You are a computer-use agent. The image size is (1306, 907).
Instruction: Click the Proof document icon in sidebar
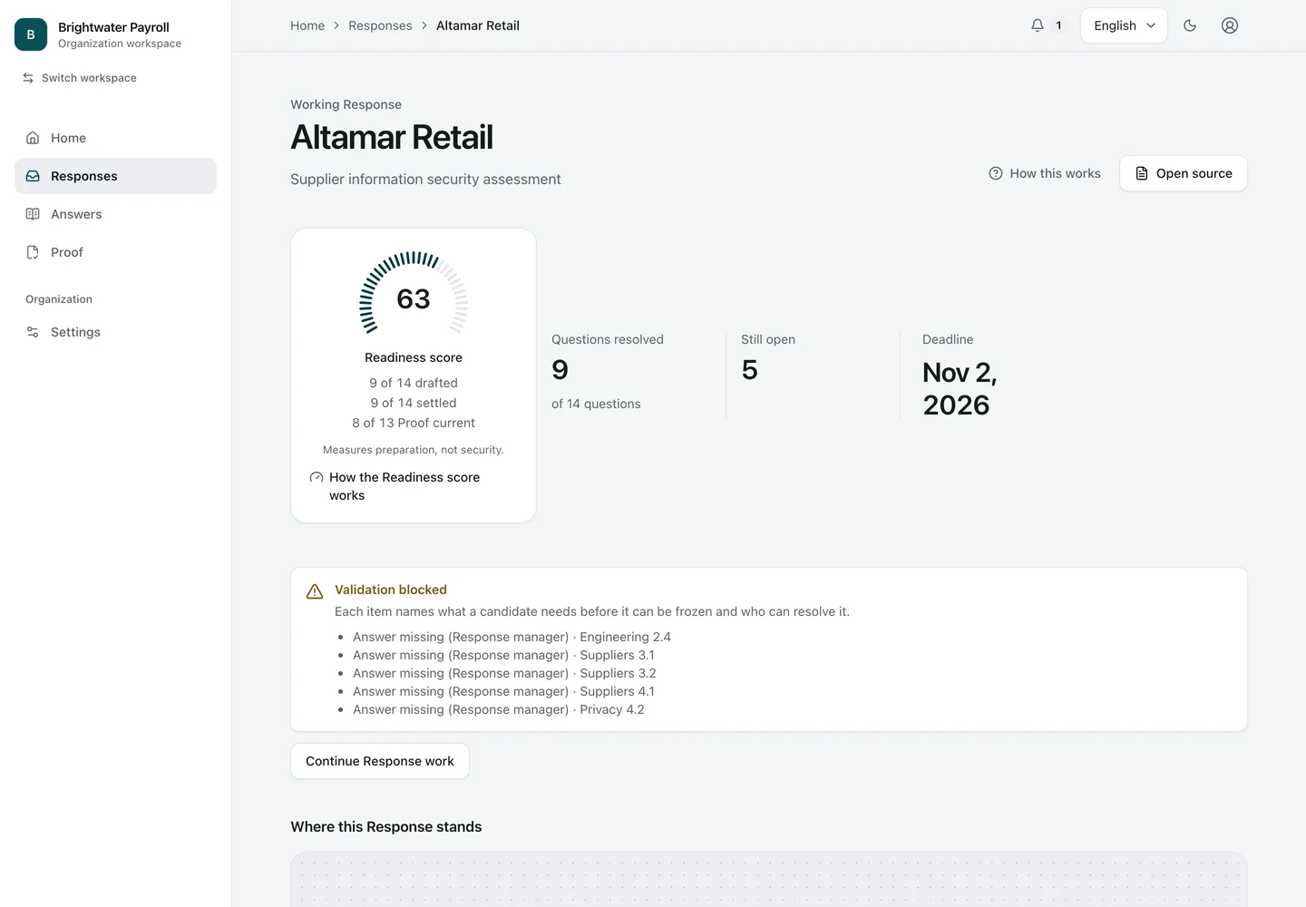tap(33, 252)
